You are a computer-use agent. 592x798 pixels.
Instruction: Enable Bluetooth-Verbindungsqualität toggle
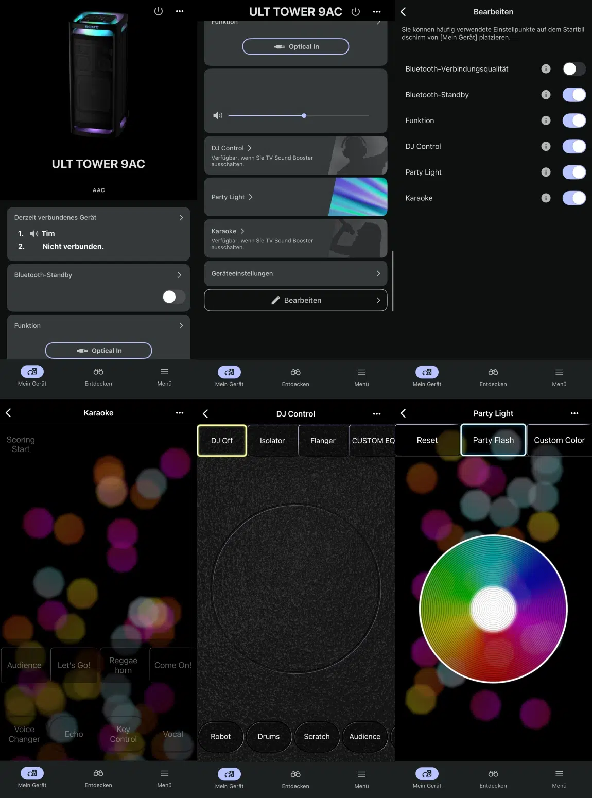point(574,69)
